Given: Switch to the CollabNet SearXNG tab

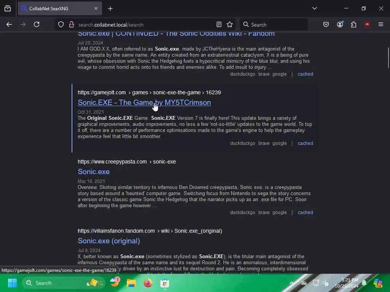Looking at the screenshot, I should (x=60, y=8).
